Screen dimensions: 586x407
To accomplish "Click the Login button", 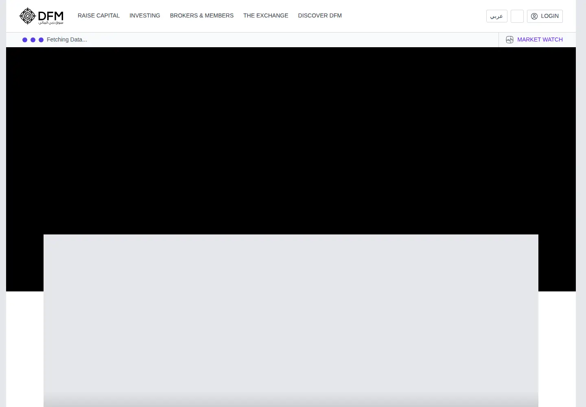I will click(544, 16).
